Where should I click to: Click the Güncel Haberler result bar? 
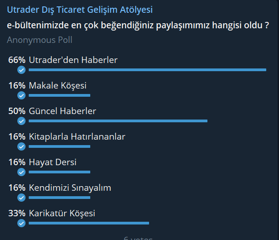(118, 121)
